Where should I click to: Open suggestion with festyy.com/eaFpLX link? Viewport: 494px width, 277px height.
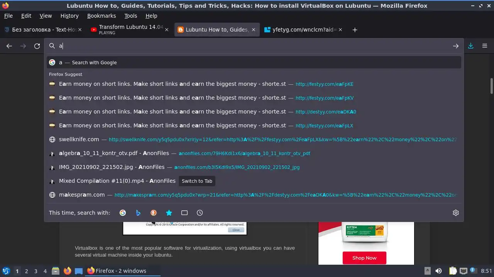[254, 125]
